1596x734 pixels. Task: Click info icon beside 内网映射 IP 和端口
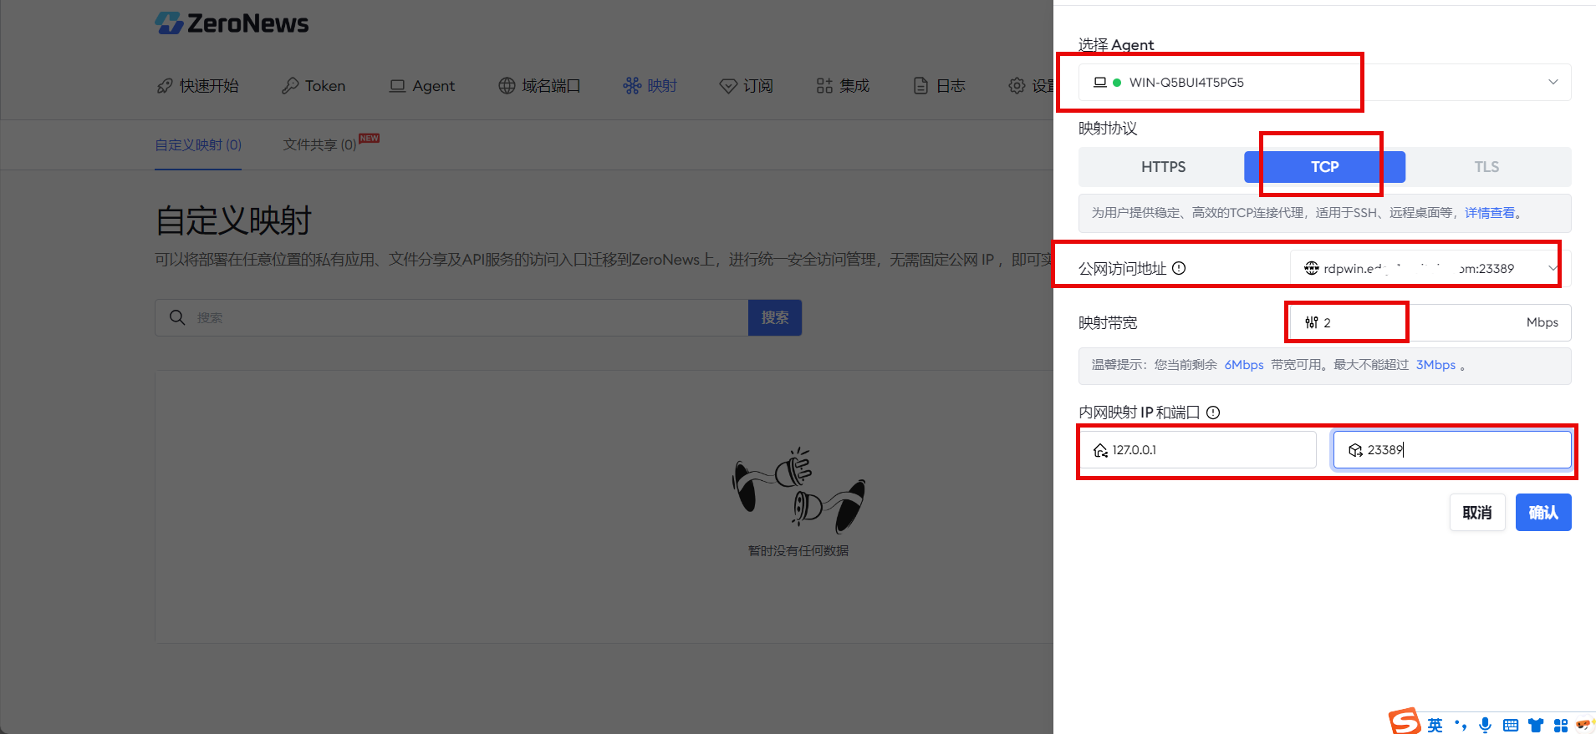click(1213, 413)
